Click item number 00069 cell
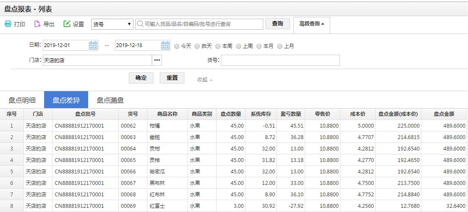 (133, 206)
